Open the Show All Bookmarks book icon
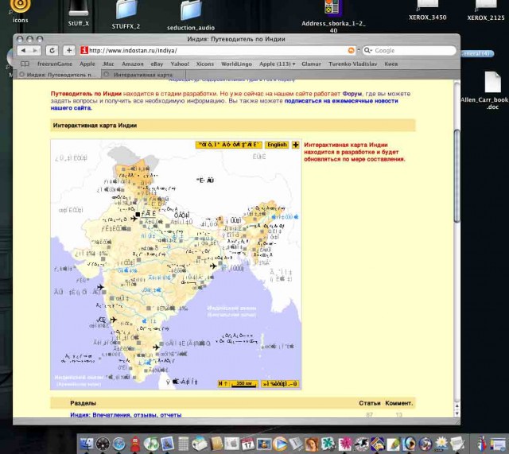509x454 pixels. point(25,64)
